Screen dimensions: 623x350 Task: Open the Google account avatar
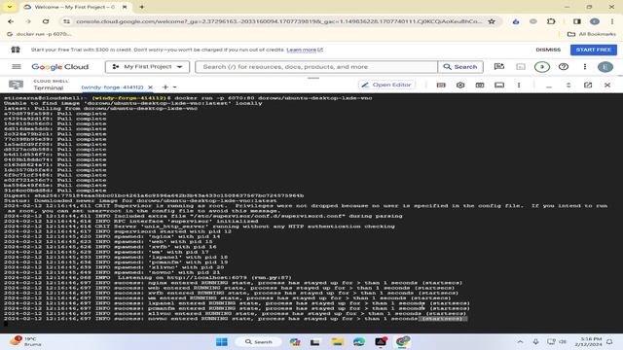click(605, 67)
